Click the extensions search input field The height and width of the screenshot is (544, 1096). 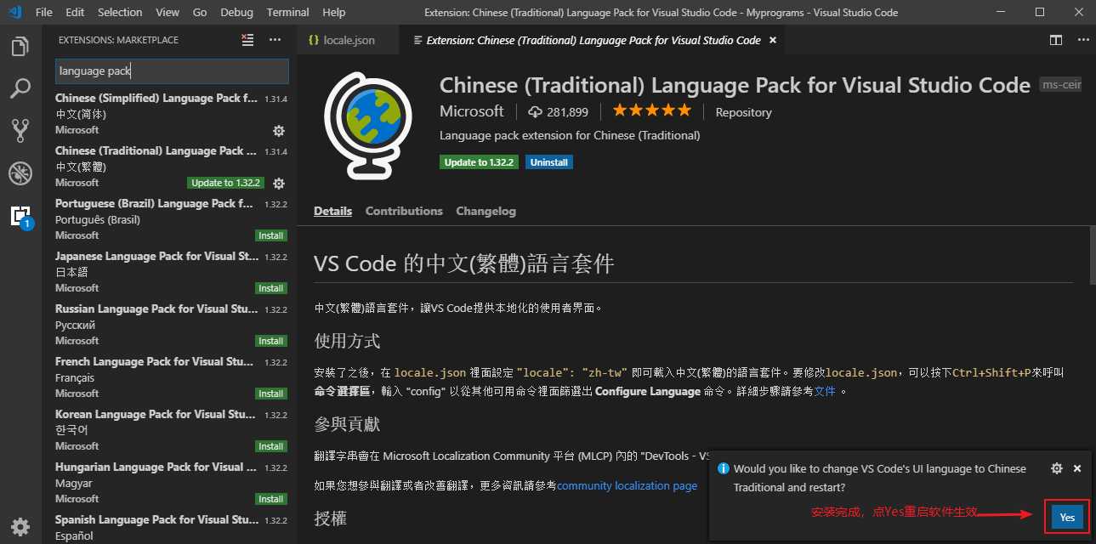pos(172,71)
